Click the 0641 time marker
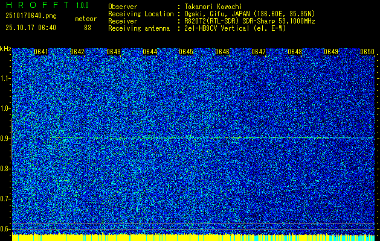Image resolution: width=380 pixels, height=241 pixels. (x=41, y=52)
